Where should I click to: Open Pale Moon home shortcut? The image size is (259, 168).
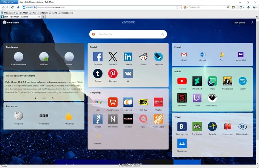[x=18, y=57]
